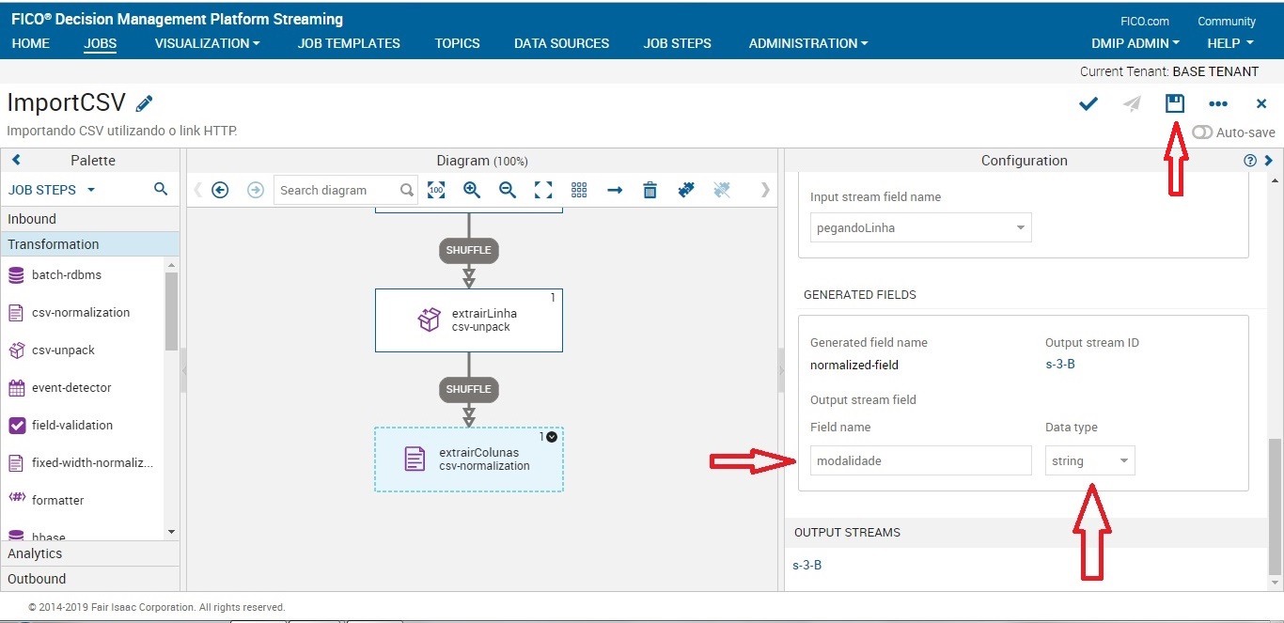Open the pegandoLinha input stream field dropdown
Viewport: 1284px width, 623px height.
[x=919, y=226]
